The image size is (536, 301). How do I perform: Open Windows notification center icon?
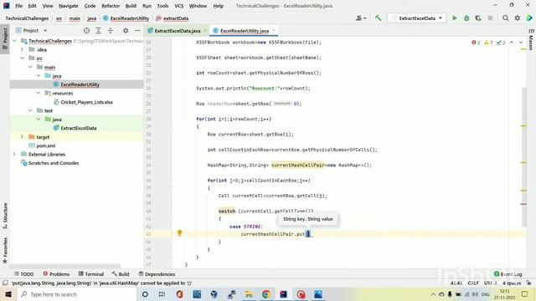pos(525,294)
